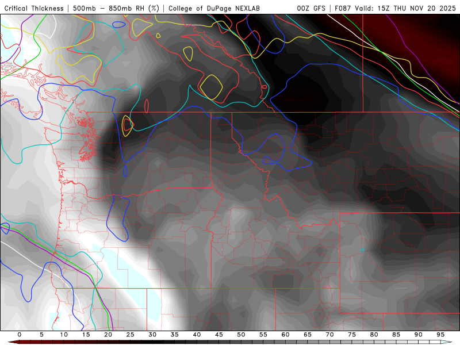Click the "20" tick label on the color scale
This screenshot has height=345, width=460.
click(x=108, y=335)
